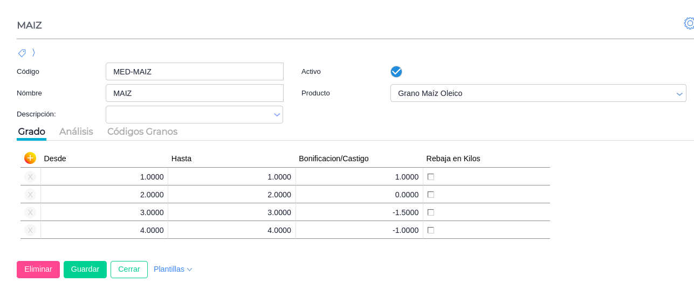
Task: Click the tag icon below the title
Action: (x=22, y=53)
